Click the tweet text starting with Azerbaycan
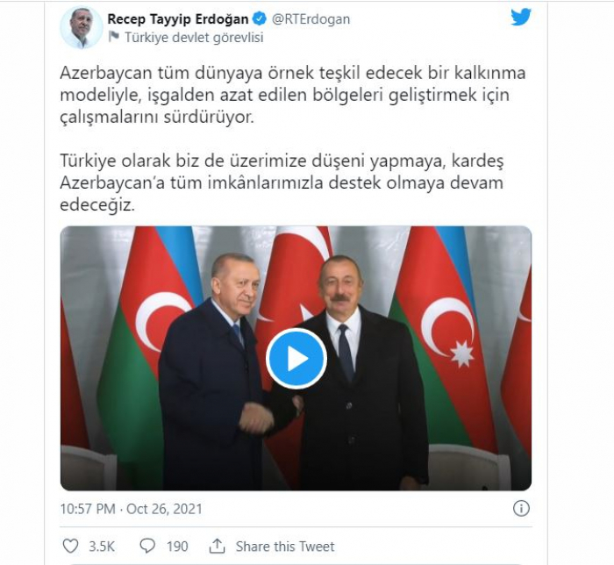Viewport: 614px width, 565px height. pos(292,95)
